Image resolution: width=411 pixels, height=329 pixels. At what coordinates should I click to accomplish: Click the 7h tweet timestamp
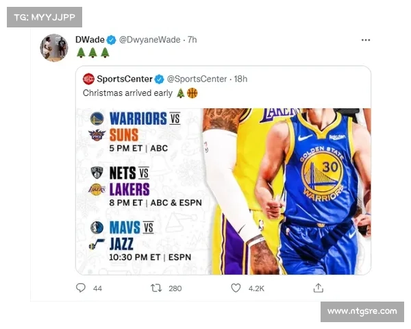(x=192, y=40)
